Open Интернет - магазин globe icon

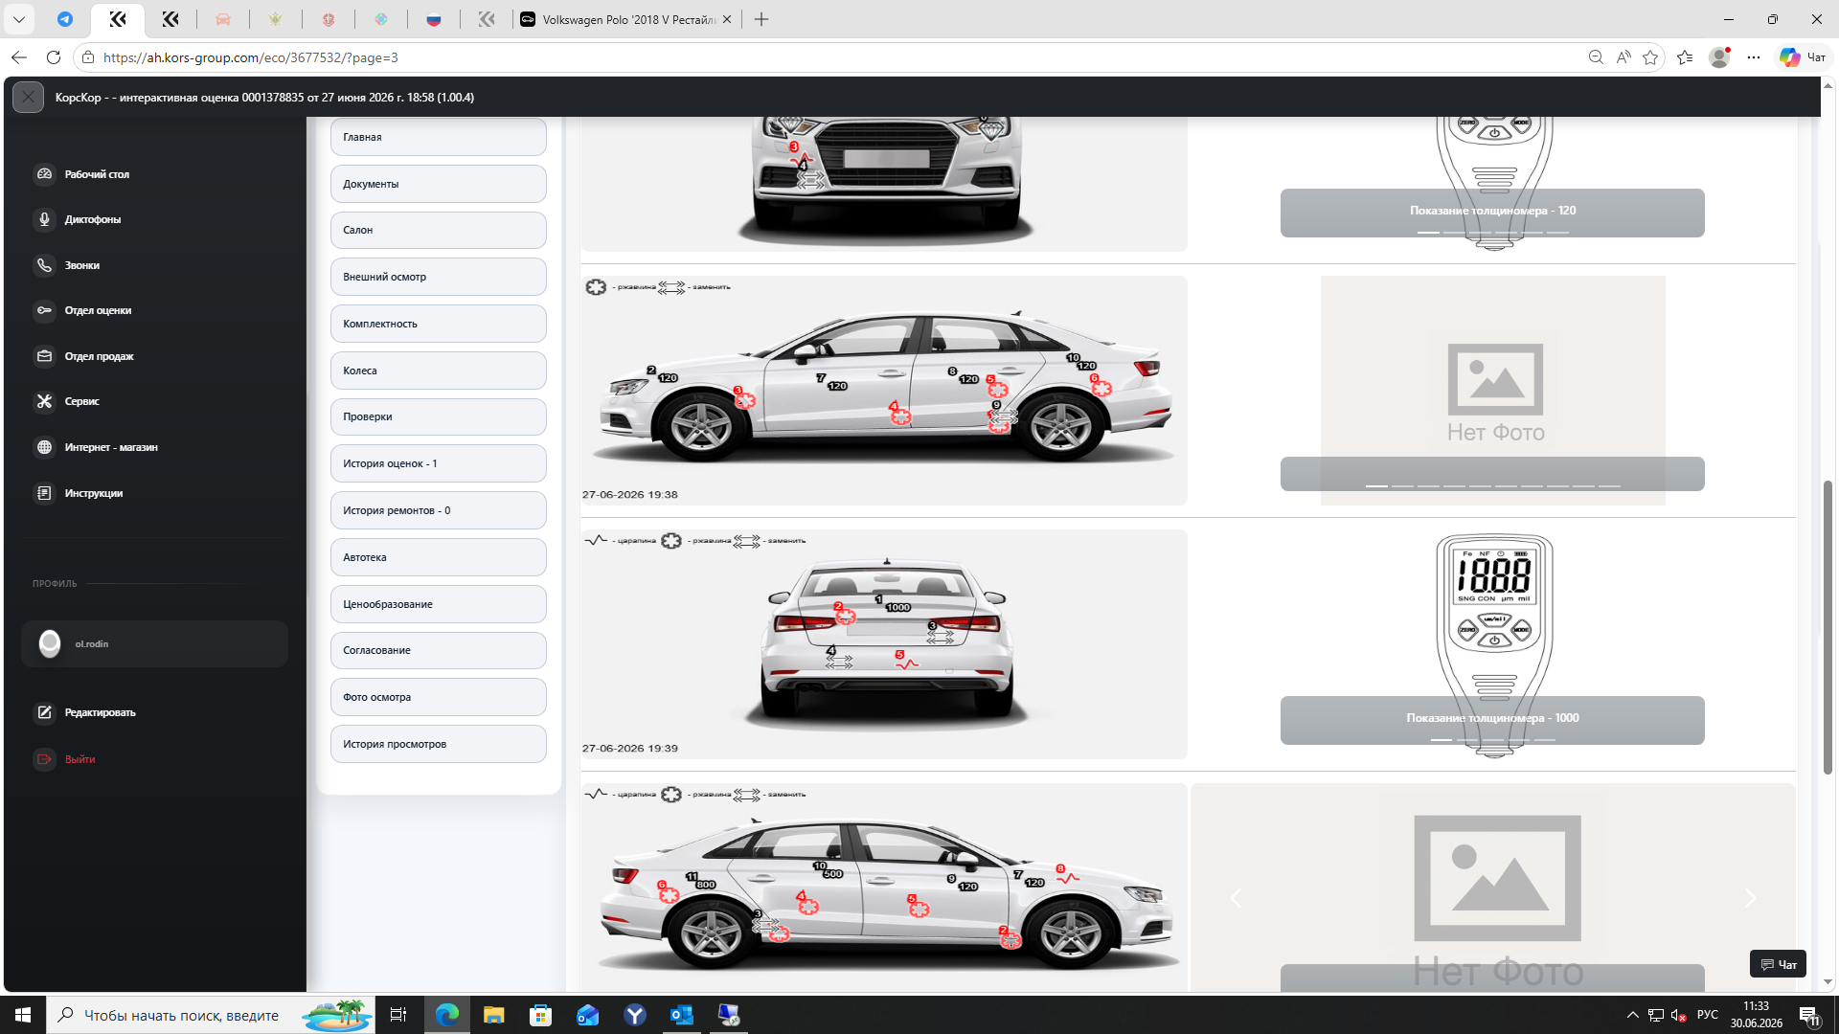tap(44, 447)
